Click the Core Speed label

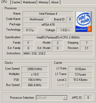12,69
